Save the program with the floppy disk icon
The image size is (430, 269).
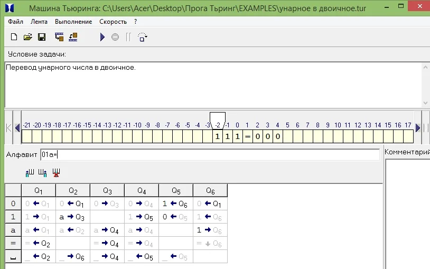click(x=42, y=37)
